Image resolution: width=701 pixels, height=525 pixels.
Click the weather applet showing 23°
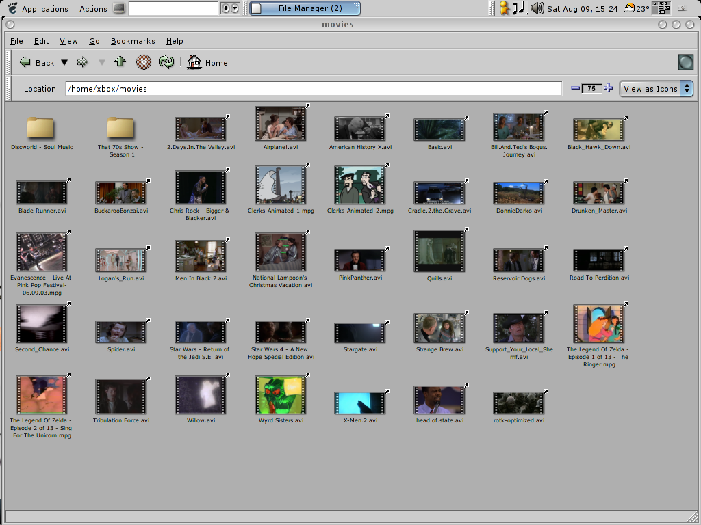coord(636,8)
